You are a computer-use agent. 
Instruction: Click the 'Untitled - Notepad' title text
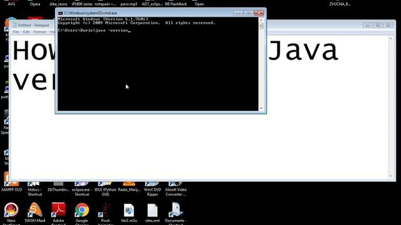33,25
